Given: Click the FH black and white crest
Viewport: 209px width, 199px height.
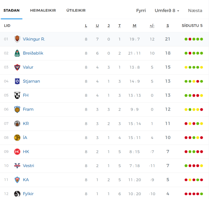Looking at the screenshot, I should 17,95.
